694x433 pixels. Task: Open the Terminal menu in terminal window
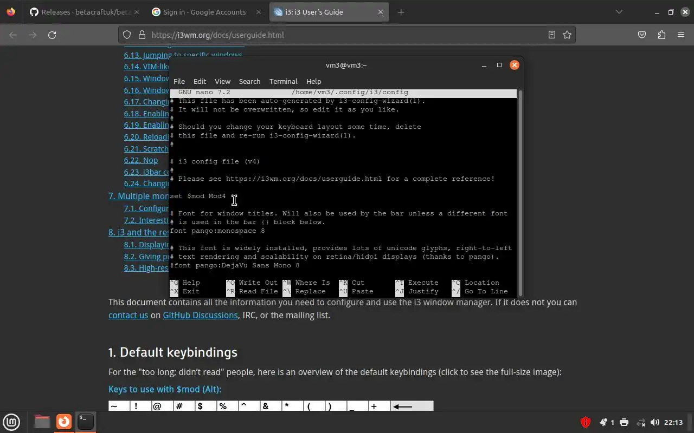[x=284, y=81]
